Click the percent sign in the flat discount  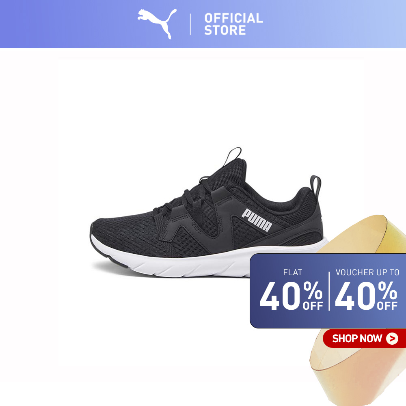(313, 291)
